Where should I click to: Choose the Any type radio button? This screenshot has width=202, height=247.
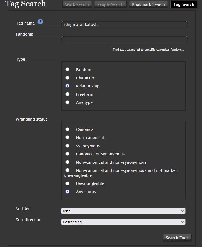click(67, 102)
